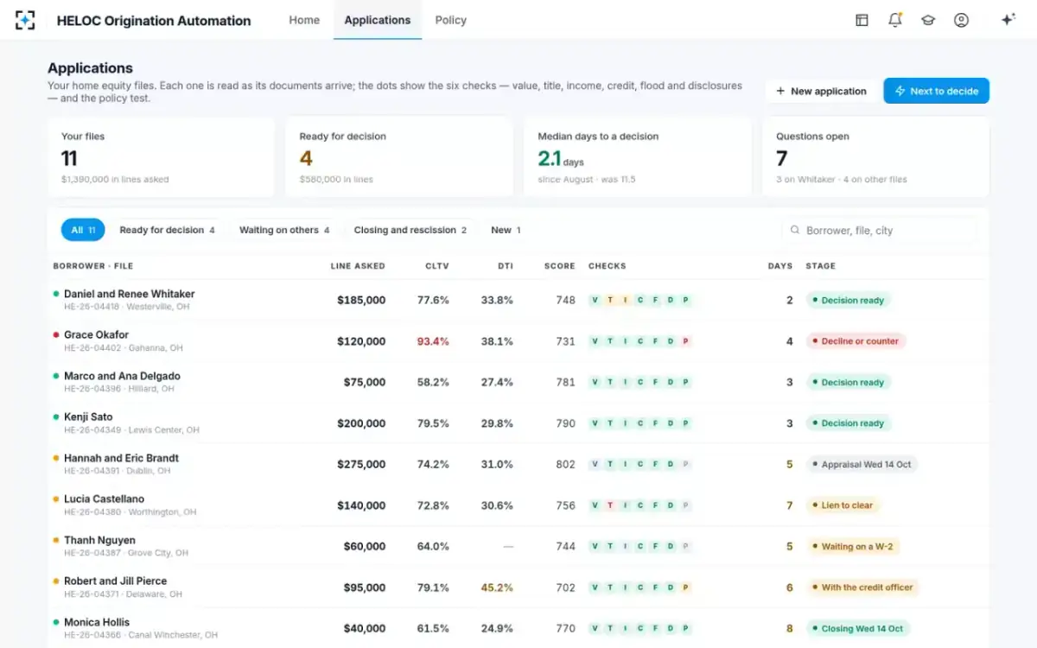Click the red P check on Grace Okafor row
The height and width of the screenshot is (648, 1037).
(x=685, y=341)
